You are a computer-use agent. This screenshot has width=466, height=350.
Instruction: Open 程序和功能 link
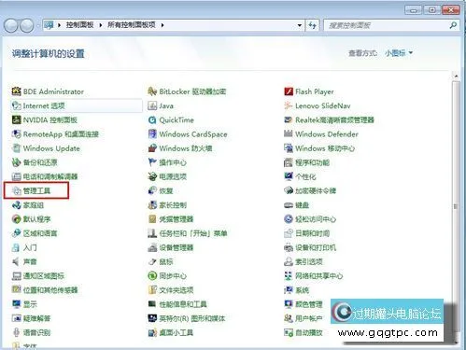[x=312, y=162]
